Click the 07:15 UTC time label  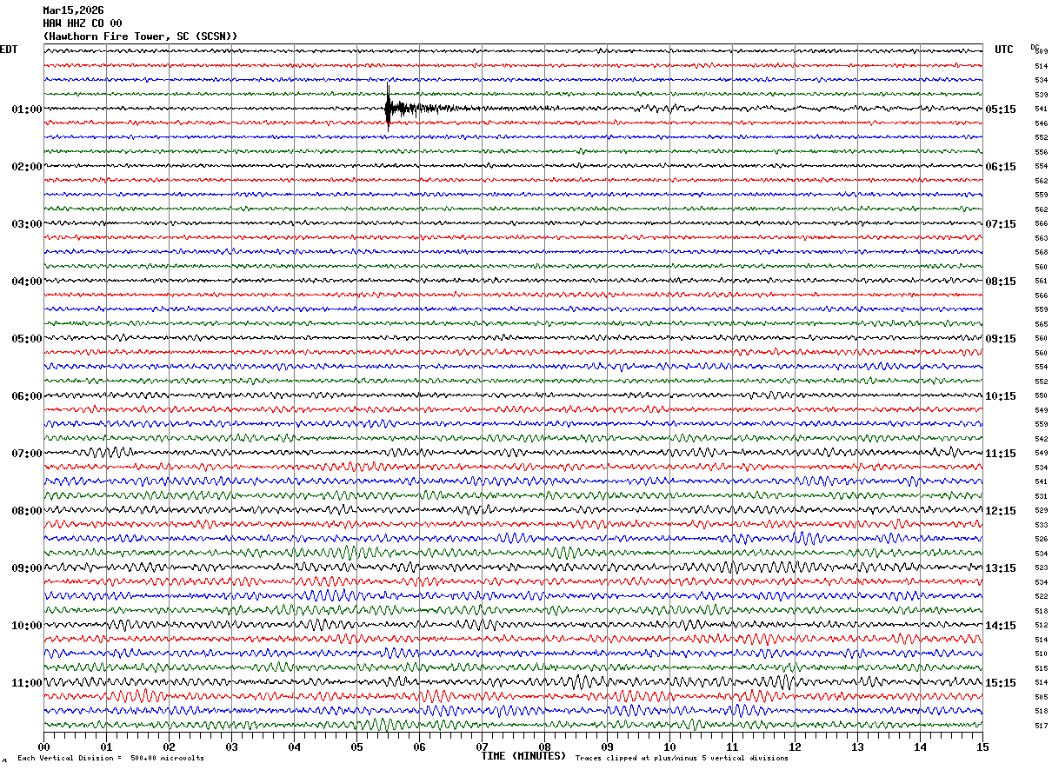tap(1001, 224)
